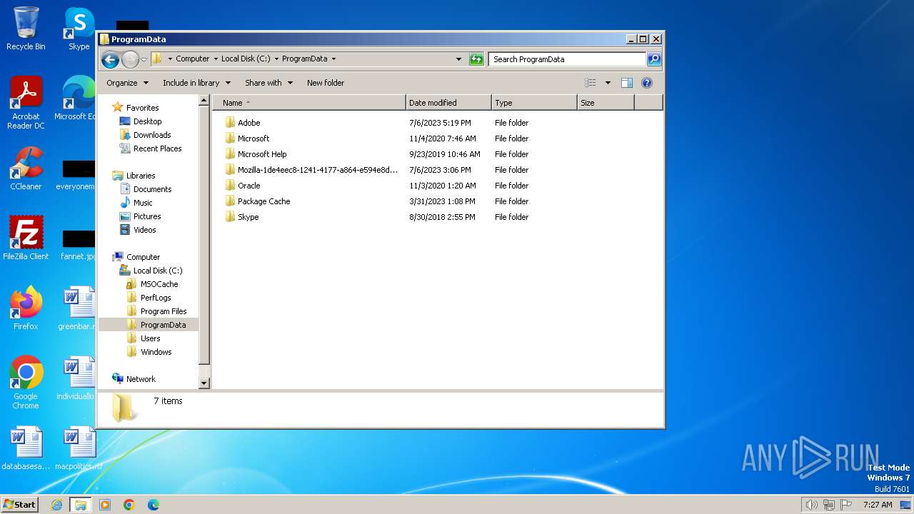
Task: Open Music library
Action: pyautogui.click(x=143, y=203)
